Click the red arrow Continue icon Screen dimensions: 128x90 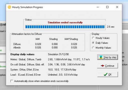(x=102, y=66)
